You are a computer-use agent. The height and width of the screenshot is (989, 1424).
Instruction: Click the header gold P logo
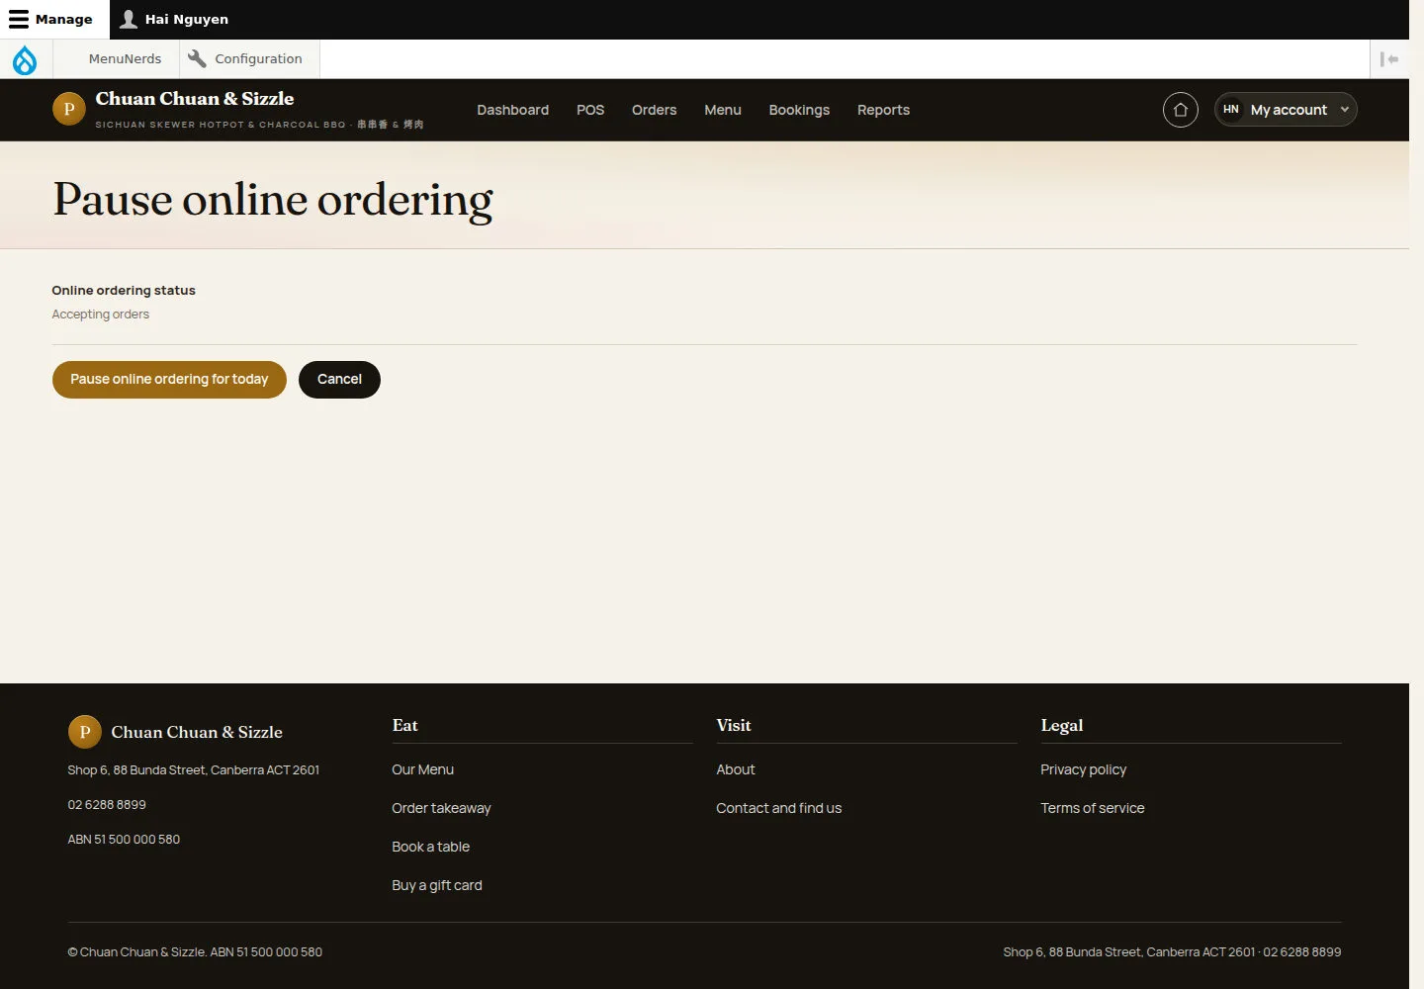69,110
